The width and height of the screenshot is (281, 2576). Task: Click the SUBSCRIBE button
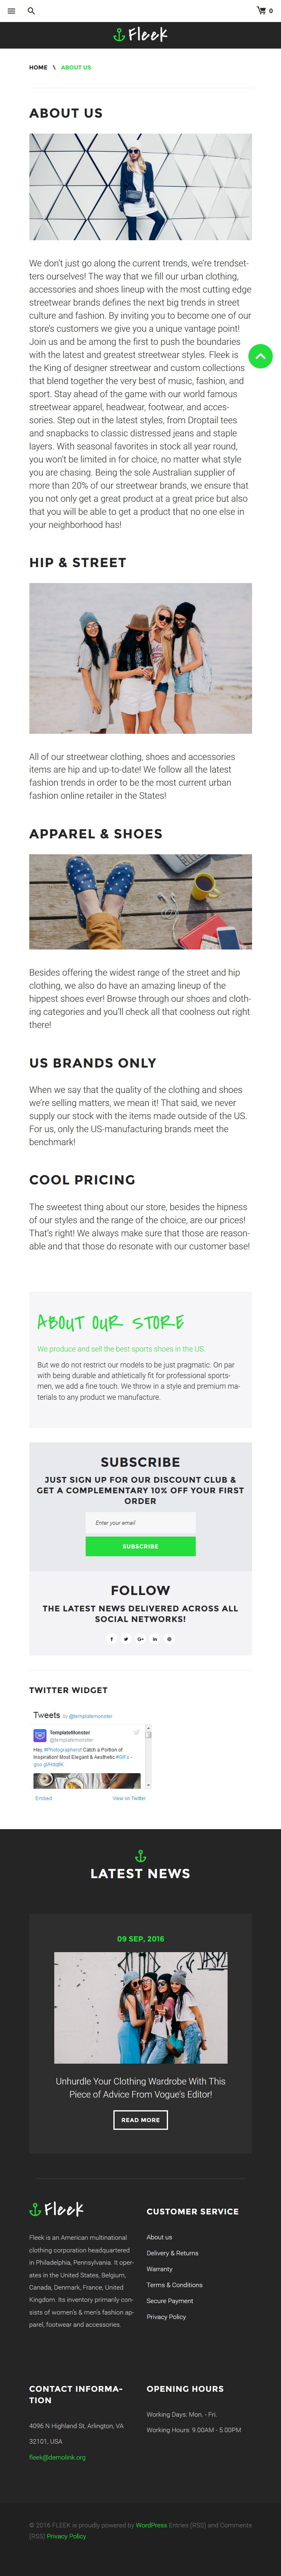[140, 1546]
